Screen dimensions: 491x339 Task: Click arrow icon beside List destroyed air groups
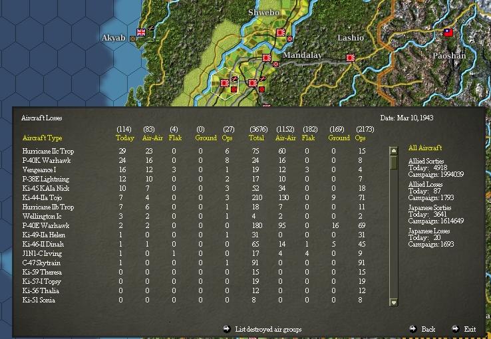tap(226, 328)
